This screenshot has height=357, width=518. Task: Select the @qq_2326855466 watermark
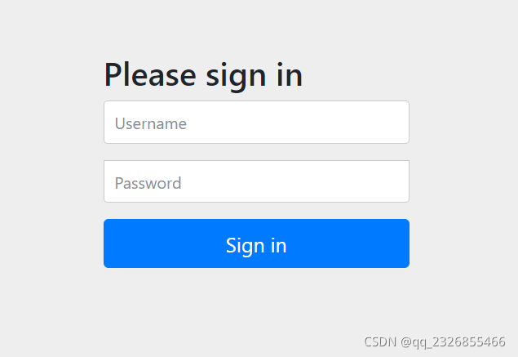pos(453,342)
